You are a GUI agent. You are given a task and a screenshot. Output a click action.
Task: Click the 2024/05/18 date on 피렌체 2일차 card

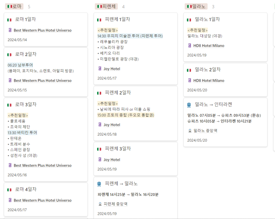(x=107, y=134)
